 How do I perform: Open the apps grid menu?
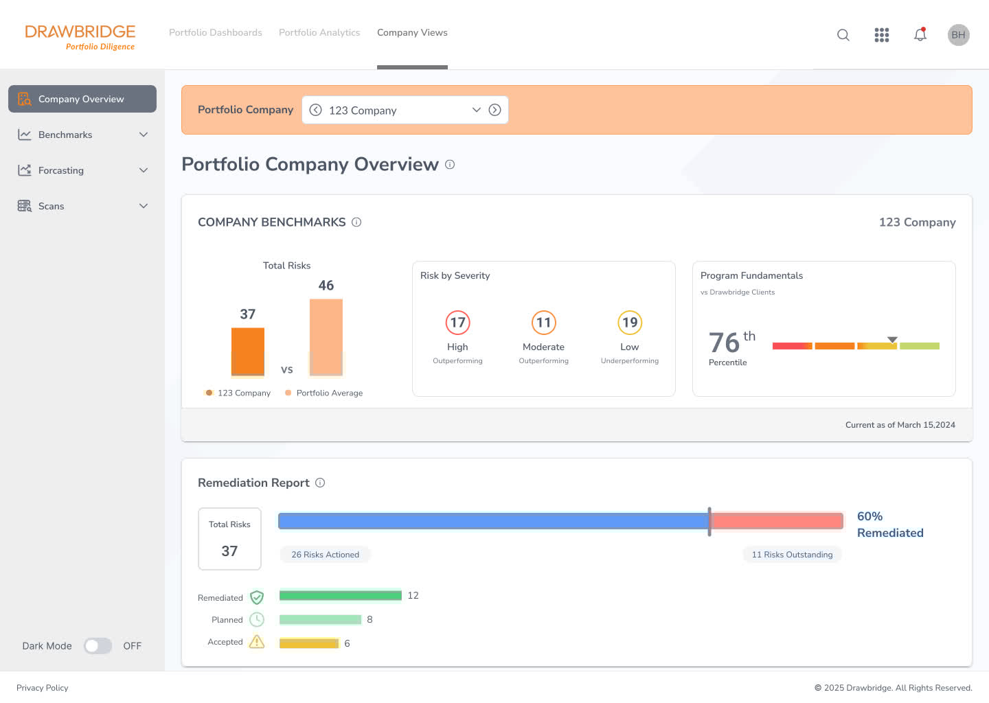pyautogui.click(x=882, y=35)
